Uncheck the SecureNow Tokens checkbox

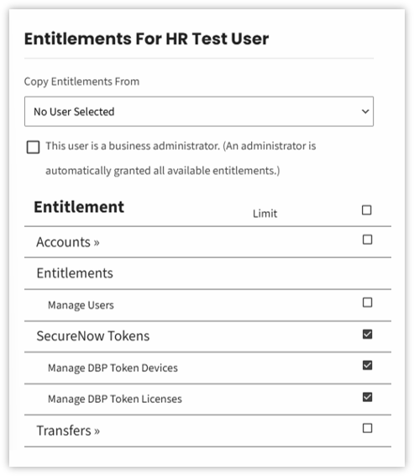point(367,334)
